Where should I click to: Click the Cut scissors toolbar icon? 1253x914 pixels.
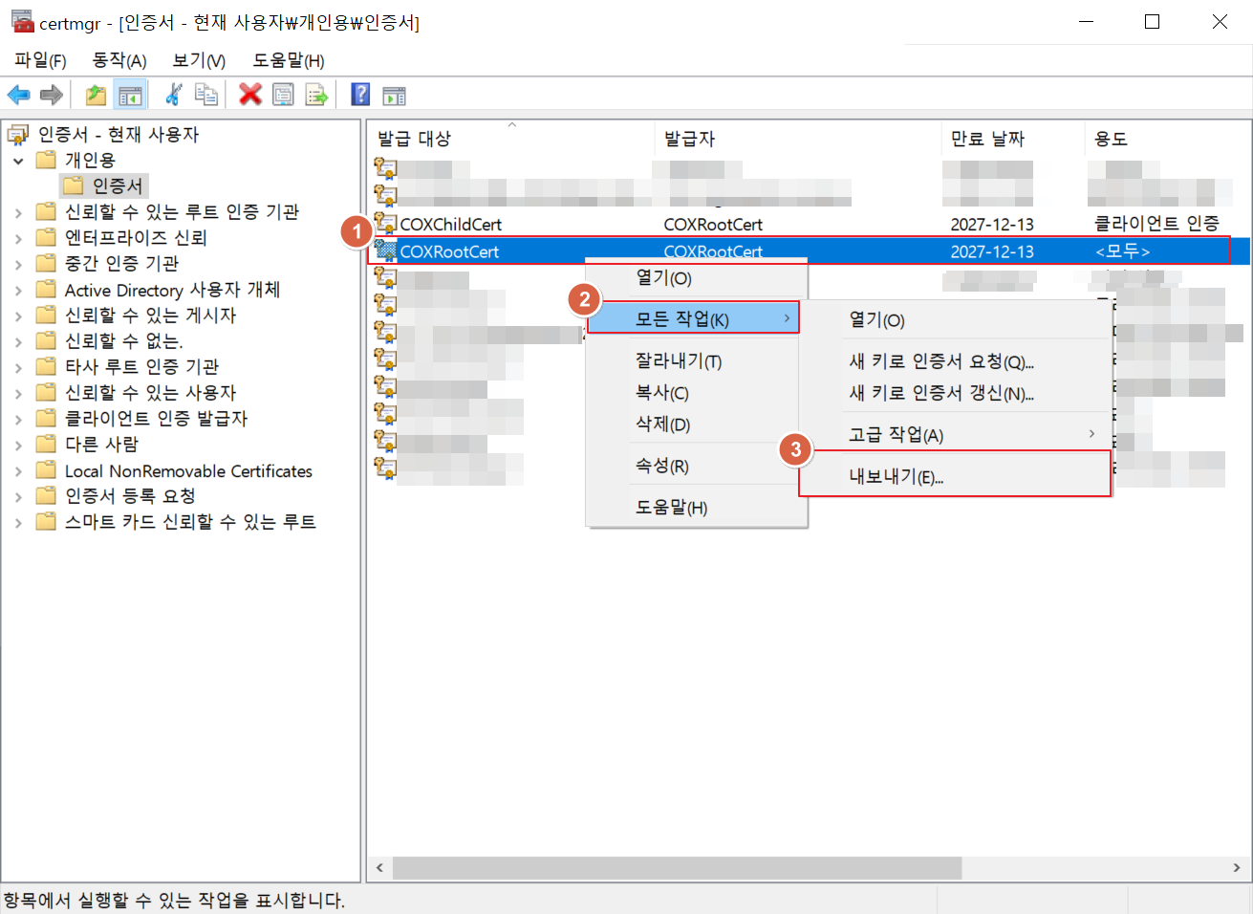pyautogui.click(x=173, y=95)
